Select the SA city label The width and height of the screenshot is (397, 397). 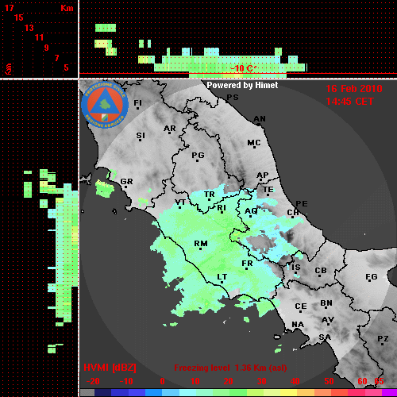[325, 337]
